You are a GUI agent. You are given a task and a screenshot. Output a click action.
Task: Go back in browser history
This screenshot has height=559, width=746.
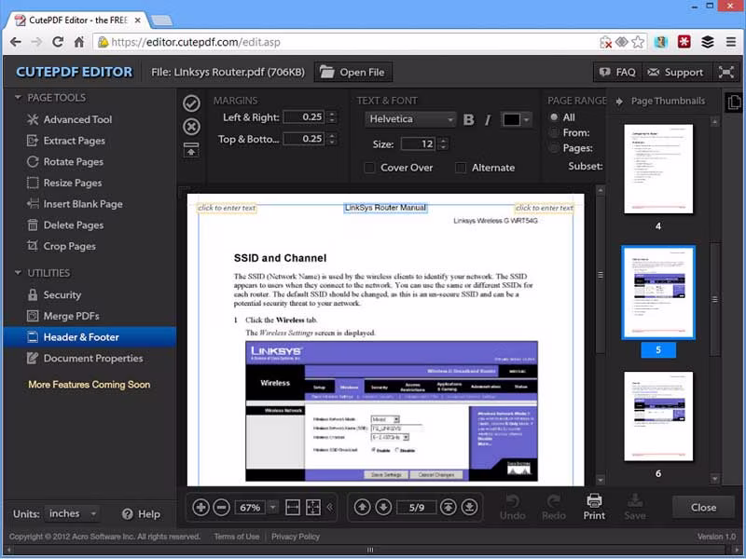[x=16, y=42]
